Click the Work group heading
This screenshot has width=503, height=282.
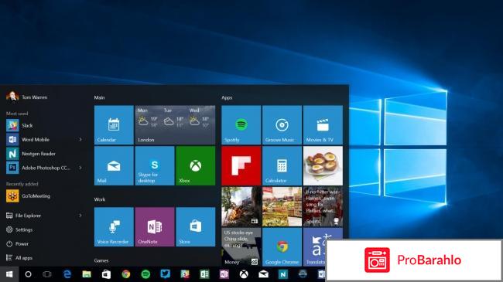click(100, 199)
